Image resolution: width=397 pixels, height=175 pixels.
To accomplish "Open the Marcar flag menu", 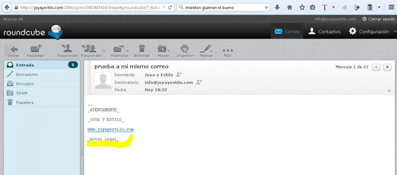I will [x=206, y=51].
